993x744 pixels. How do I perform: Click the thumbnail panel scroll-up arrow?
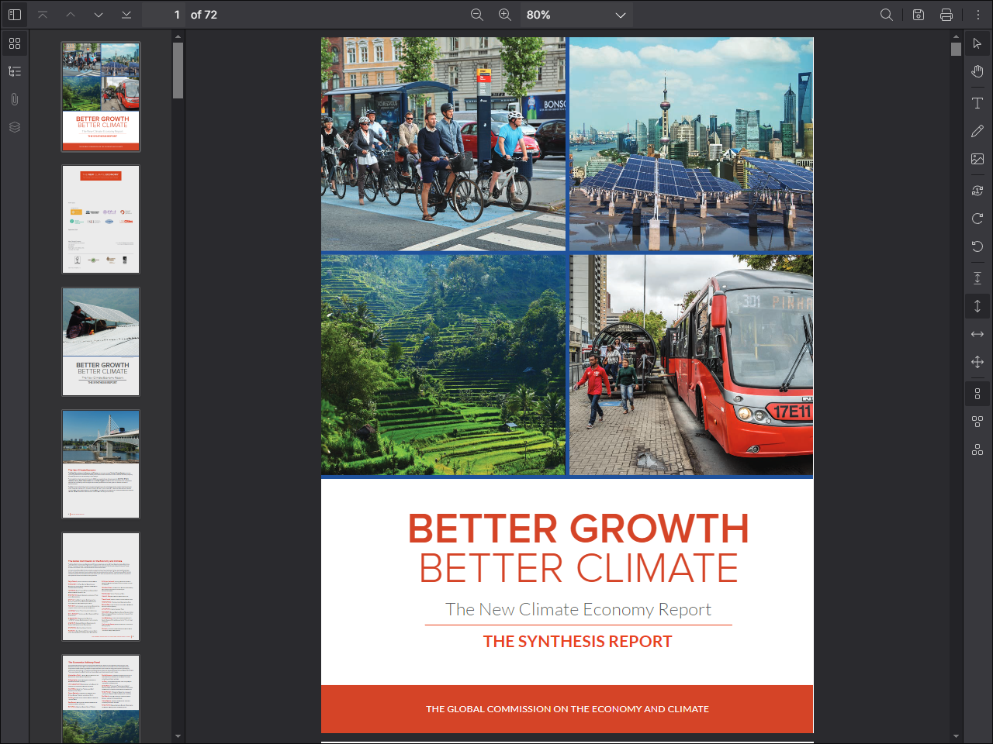pos(178,36)
